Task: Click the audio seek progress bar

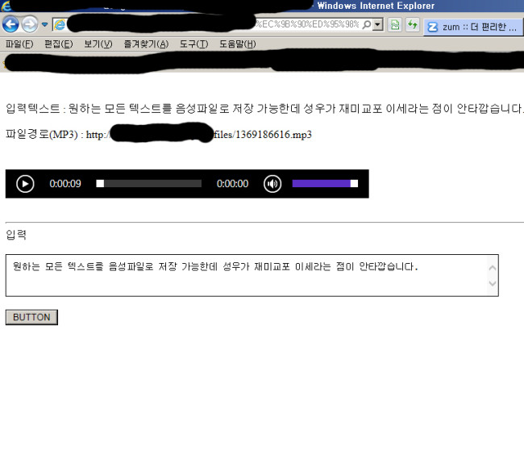Action: pos(148,183)
